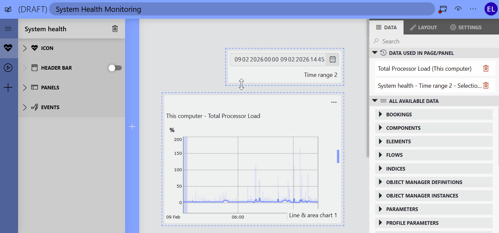Click the hamburger menu icon in sidebar
The width and height of the screenshot is (499, 233).
pyautogui.click(x=8, y=29)
